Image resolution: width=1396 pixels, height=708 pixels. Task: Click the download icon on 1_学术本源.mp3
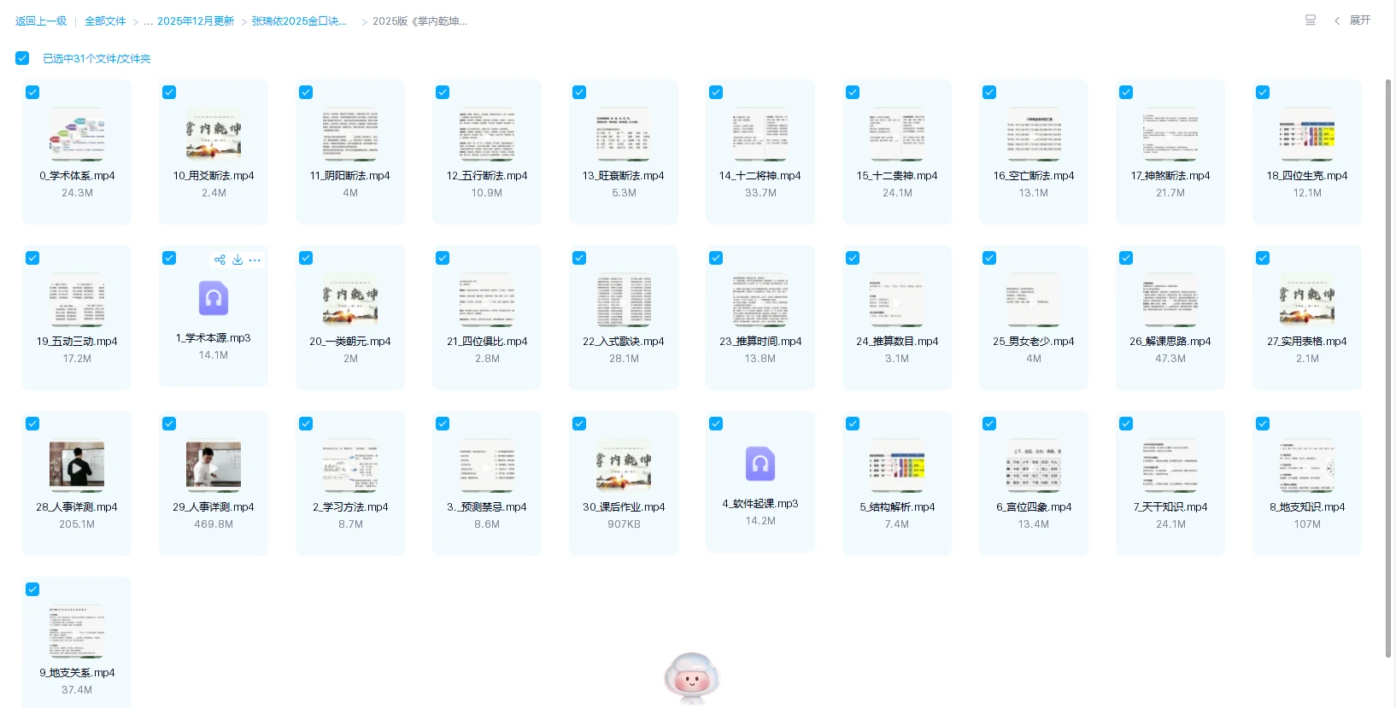point(238,260)
